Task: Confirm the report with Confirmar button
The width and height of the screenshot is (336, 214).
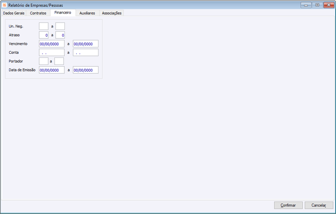Action: pyautogui.click(x=289, y=205)
